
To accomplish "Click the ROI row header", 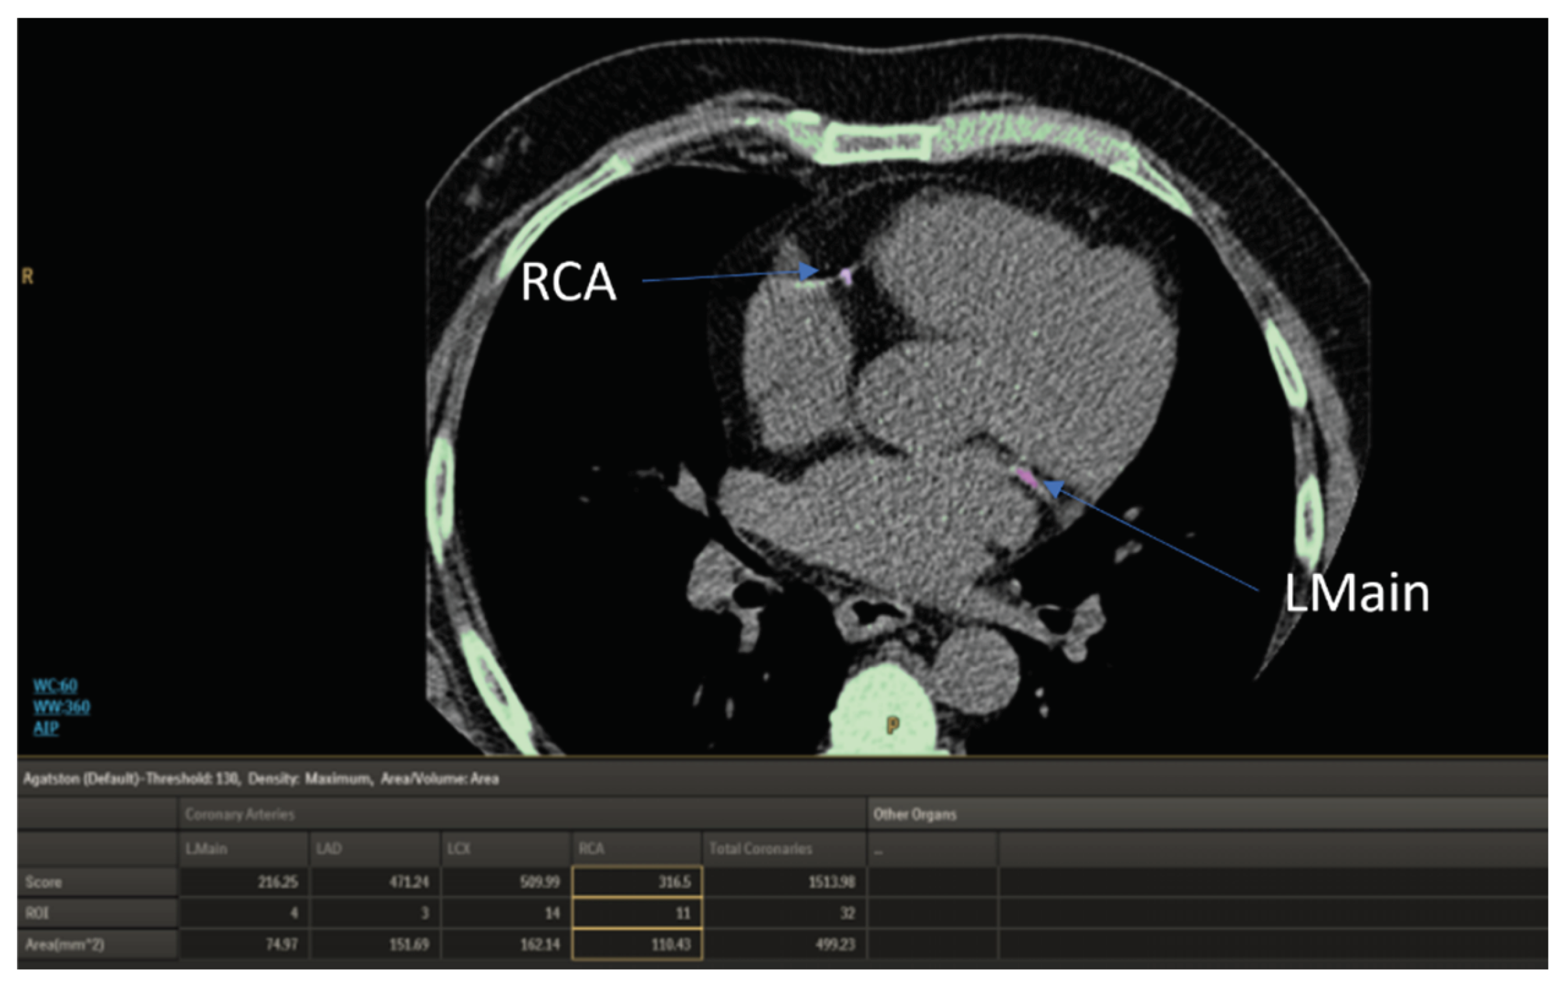I will (x=37, y=914).
